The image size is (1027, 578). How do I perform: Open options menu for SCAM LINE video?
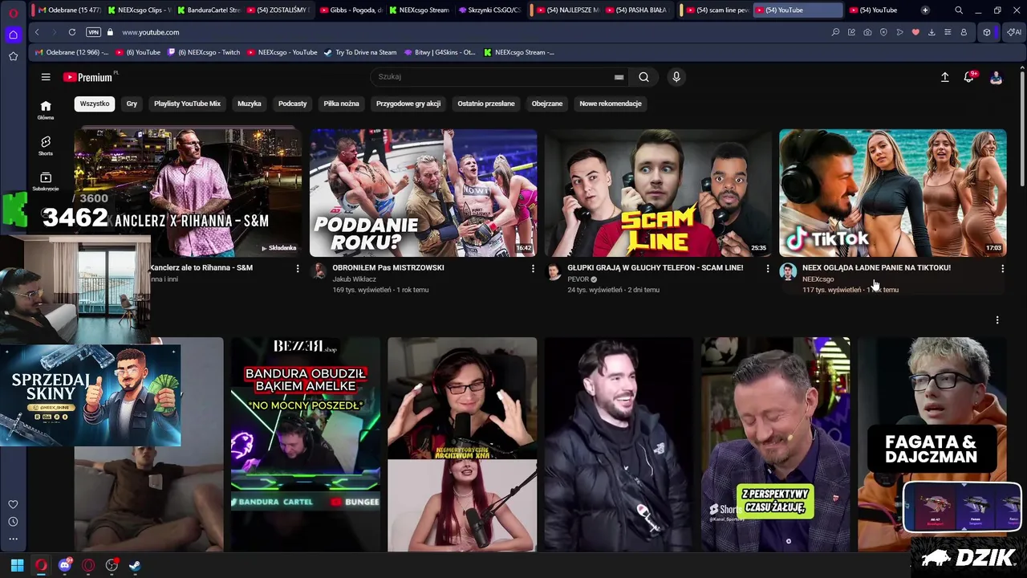tap(768, 268)
